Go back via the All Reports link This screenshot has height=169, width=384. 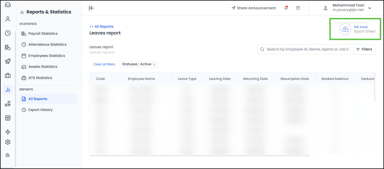[101, 26]
